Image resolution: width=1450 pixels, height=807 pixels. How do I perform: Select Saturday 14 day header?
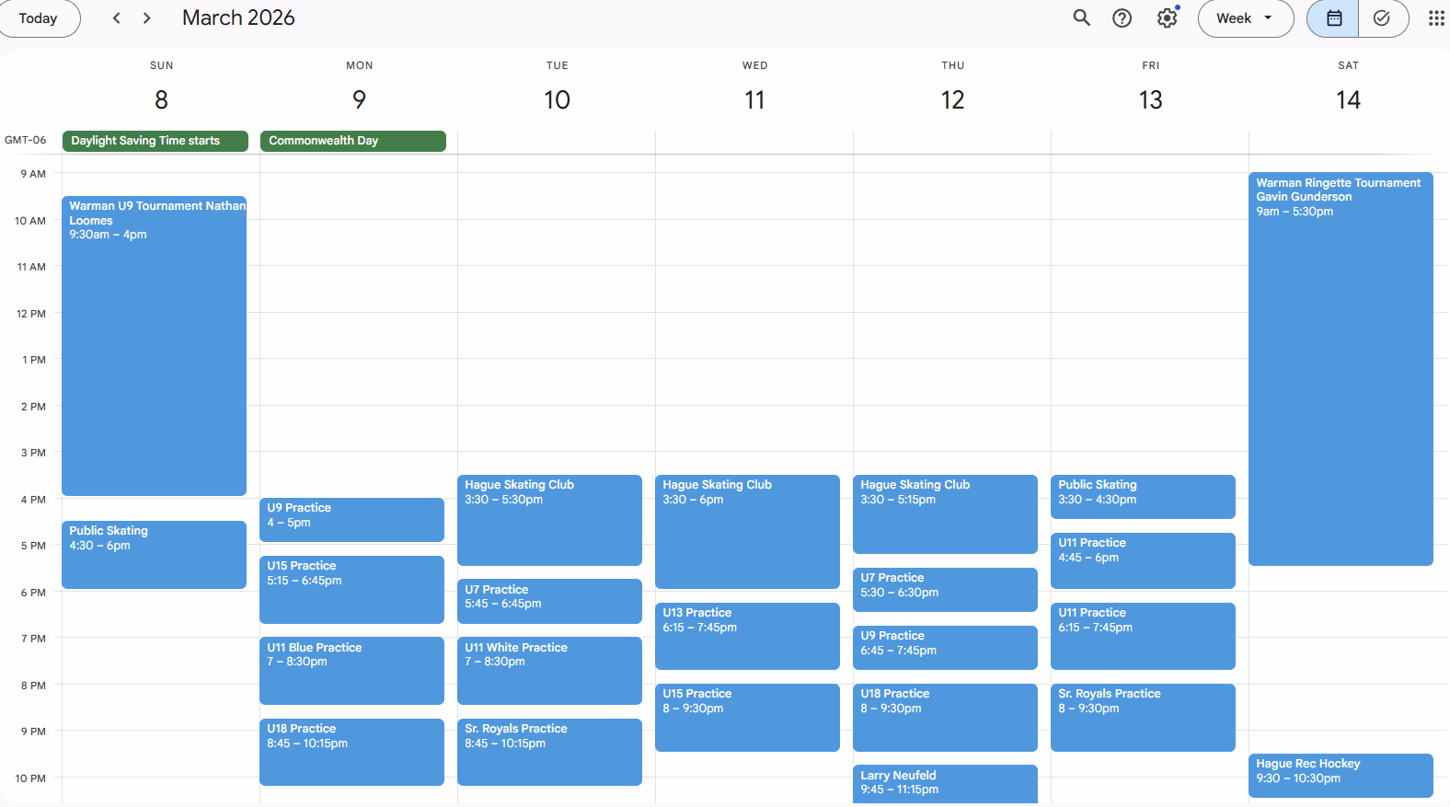click(1348, 99)
